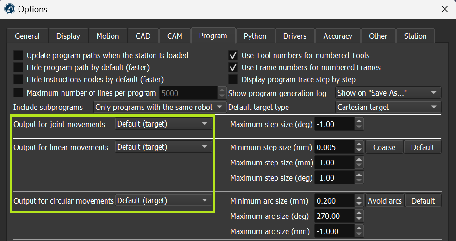Increase the minimum arc size value

[x=359, y=198]
